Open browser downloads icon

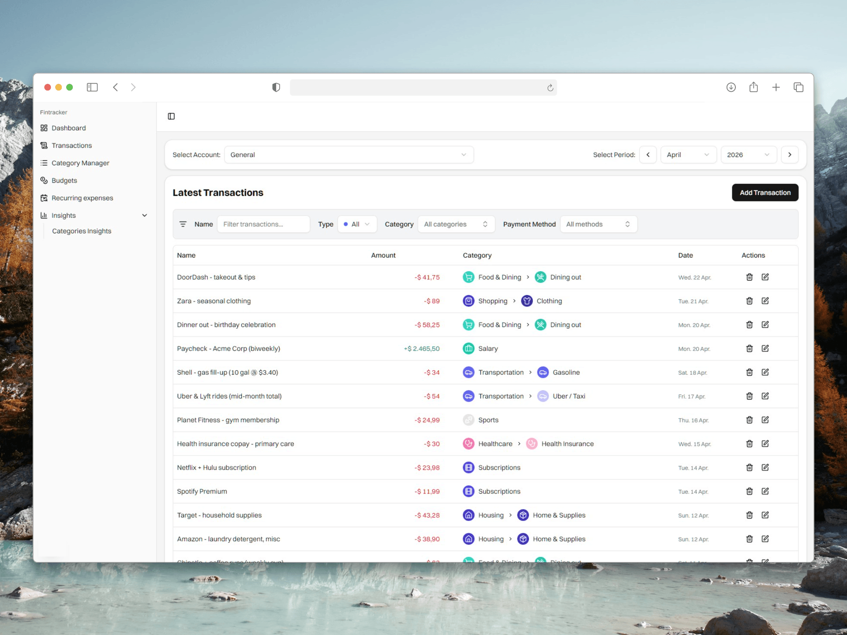(731, 87)
